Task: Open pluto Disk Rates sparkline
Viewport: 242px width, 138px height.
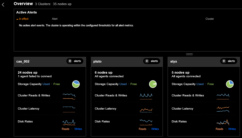Action: pos(146,122)
